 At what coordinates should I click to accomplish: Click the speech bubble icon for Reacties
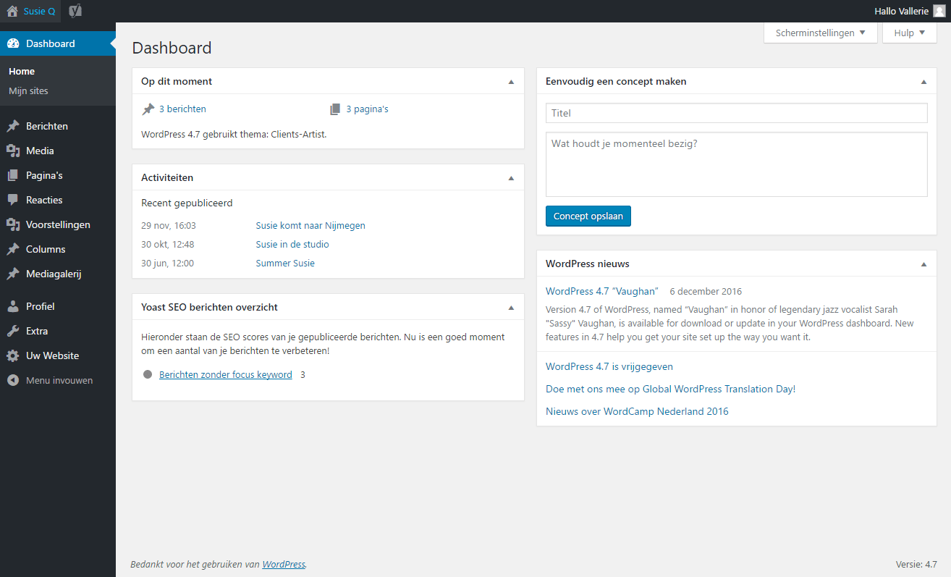13,200
